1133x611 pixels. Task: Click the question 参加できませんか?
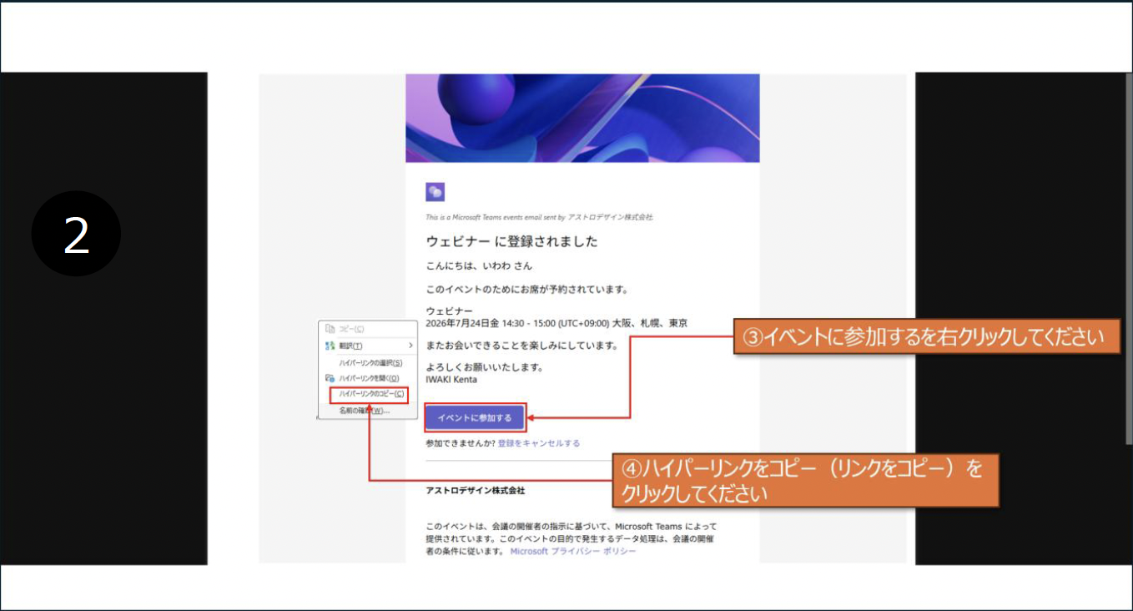coord(461,443)
